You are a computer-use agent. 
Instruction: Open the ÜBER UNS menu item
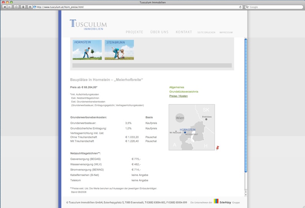pyautogui.click(x=159, y=32)
